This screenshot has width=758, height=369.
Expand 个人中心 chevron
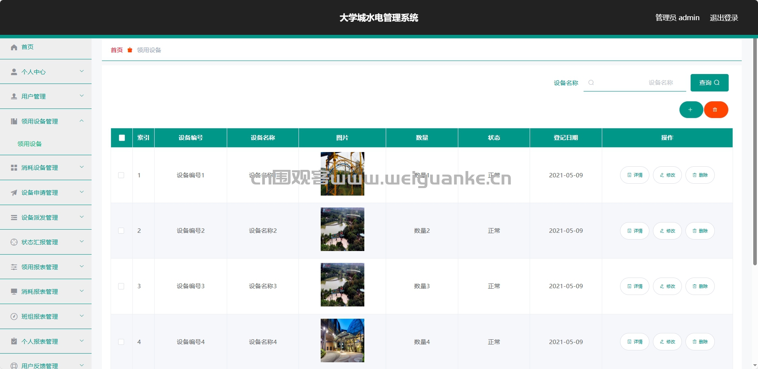pyautogui.click(x=82, y=71)
